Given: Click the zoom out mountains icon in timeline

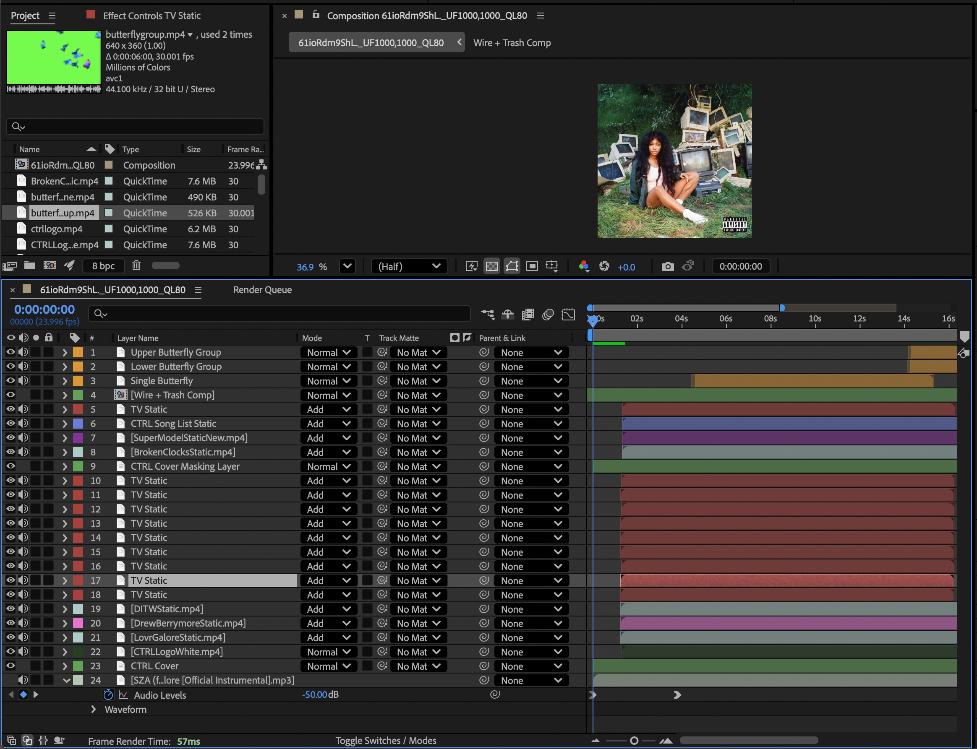Looking at the screenshot, I should (595, 741).
